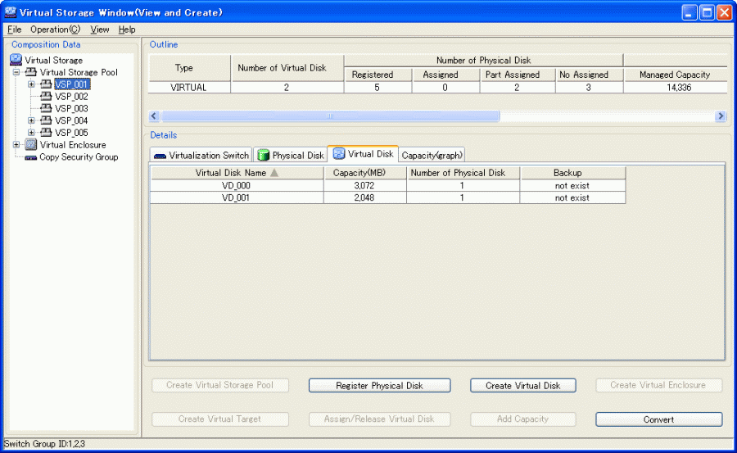Expand the VSP_004 tree node
Image resolution: width=737 pixels, height=453 pixels.
[x=31, y=120]
